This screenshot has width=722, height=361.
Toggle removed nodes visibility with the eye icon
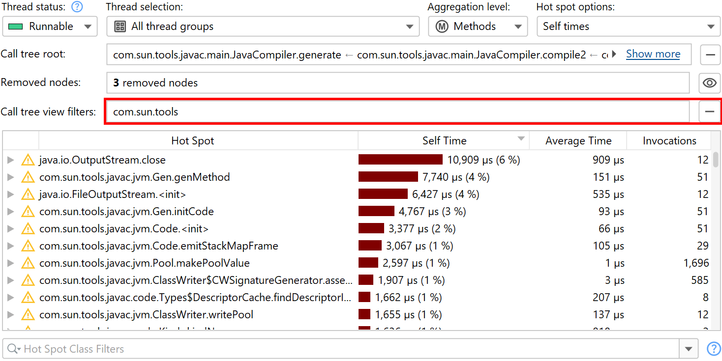pyautogui.click(x=710, y=83)
